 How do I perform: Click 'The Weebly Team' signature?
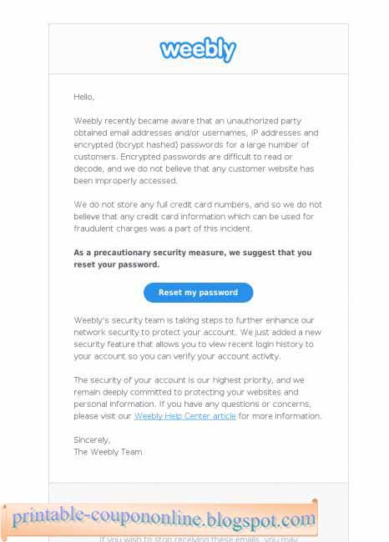pyautogui.click(x=108, y=452)
